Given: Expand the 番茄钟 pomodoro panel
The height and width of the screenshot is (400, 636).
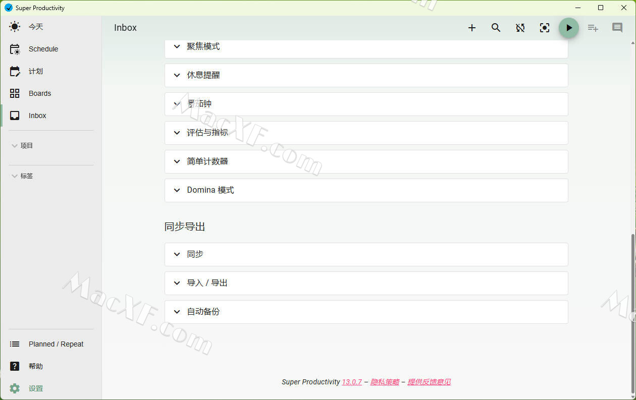Looking at the screenshot, I should (366, 104).
